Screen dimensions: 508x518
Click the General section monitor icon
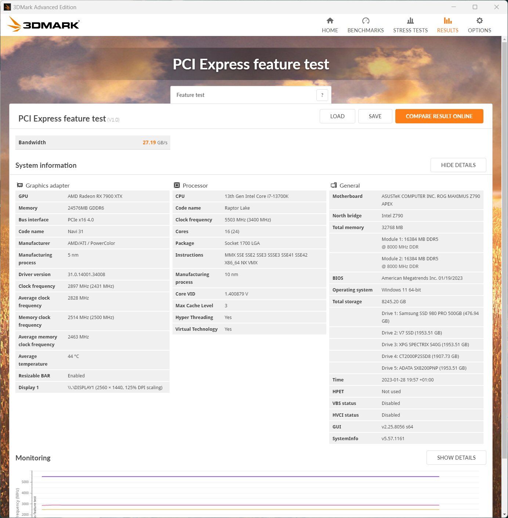coord(334,185)
